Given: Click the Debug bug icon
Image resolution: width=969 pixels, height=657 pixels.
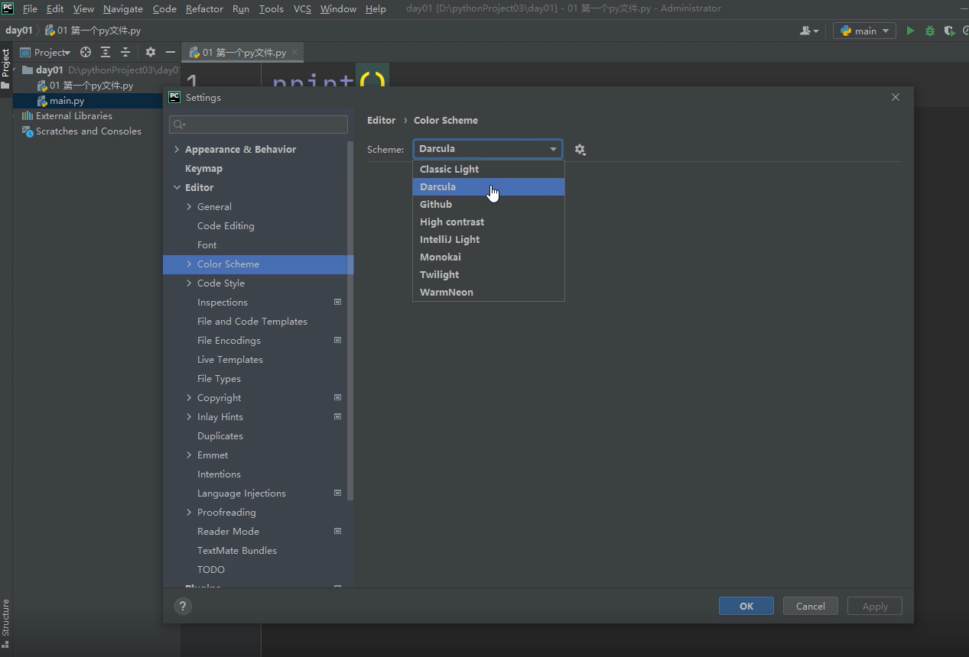Looking at the screenshot, I should (930, 31).
